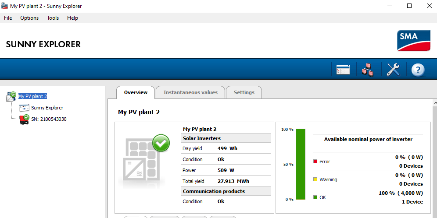Image resolution: width=437 pixels, height=218 pixels.
Task: Click the green OK legend swatch
Action: (x=315, y=197)
